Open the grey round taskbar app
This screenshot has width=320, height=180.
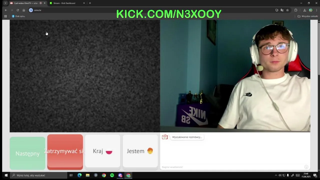pos(96,175)
